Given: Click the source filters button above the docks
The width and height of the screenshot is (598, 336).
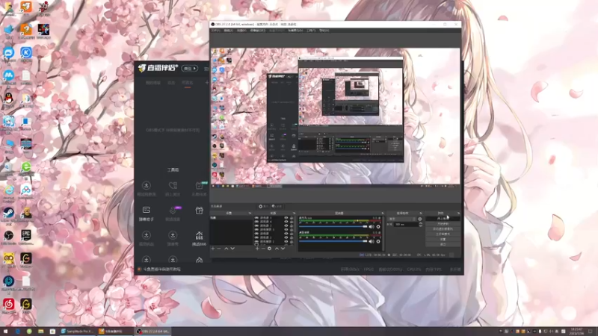Looking at the screenshot, I should point(277,207).
